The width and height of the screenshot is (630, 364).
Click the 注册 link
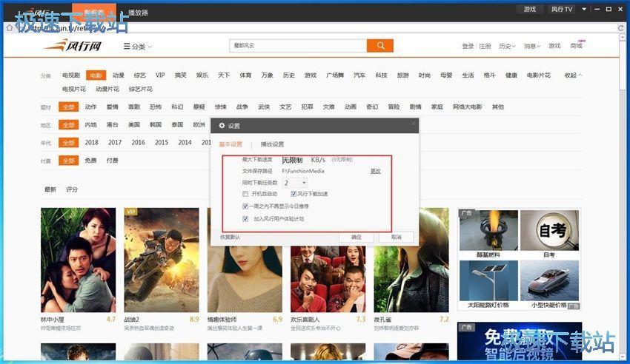click(x=485, y=46)
